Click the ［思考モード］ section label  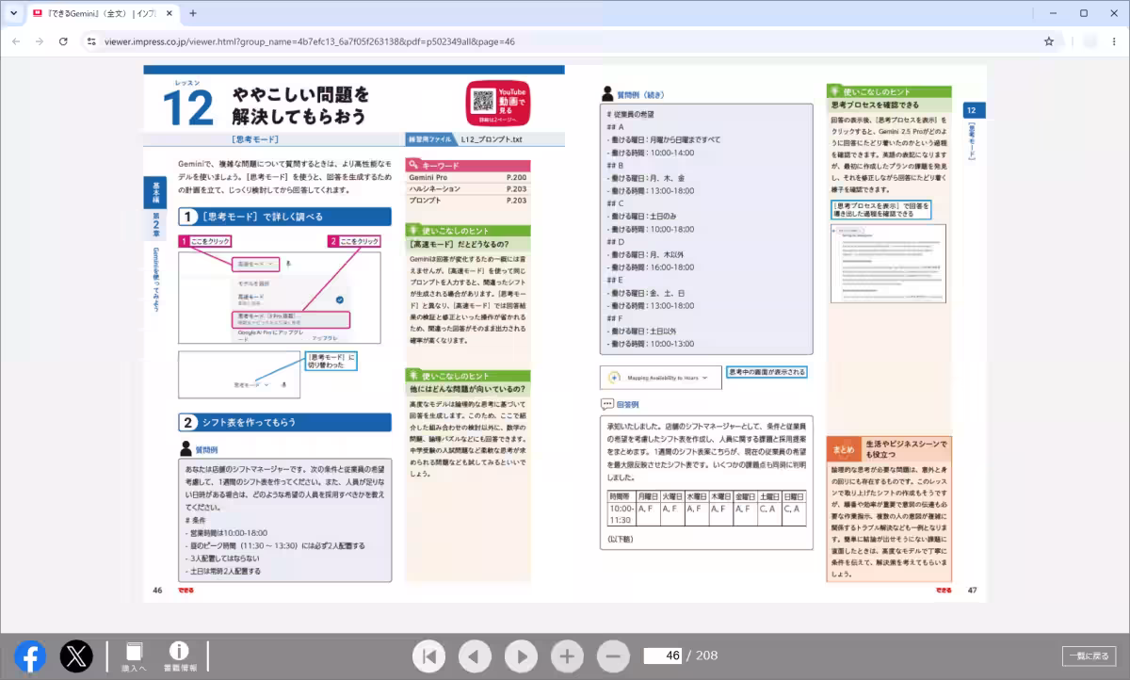click(x=254, y=139)
